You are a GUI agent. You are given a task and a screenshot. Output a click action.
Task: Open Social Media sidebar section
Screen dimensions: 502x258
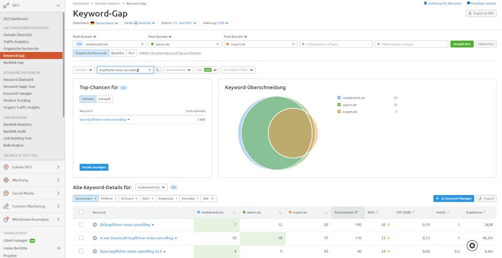[x=32, y=193]
